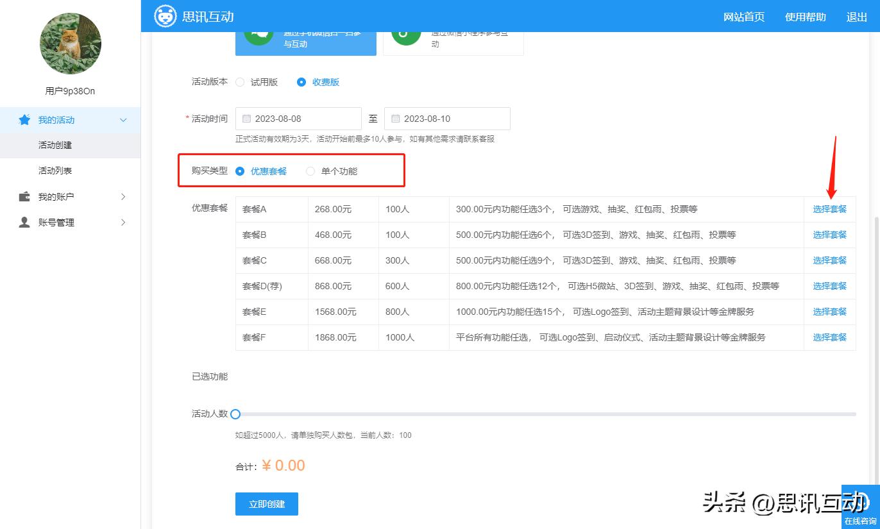Open the 网站首页 menu item
880x529 pixels.
point(743,17)
